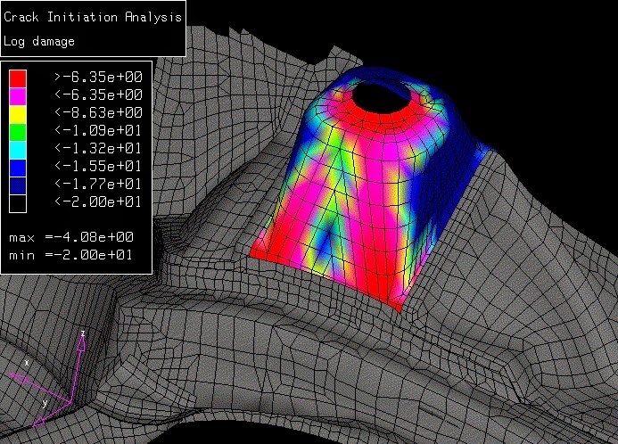
Task: Click the '<-6.35e+00' legend value
Action: 98,95
